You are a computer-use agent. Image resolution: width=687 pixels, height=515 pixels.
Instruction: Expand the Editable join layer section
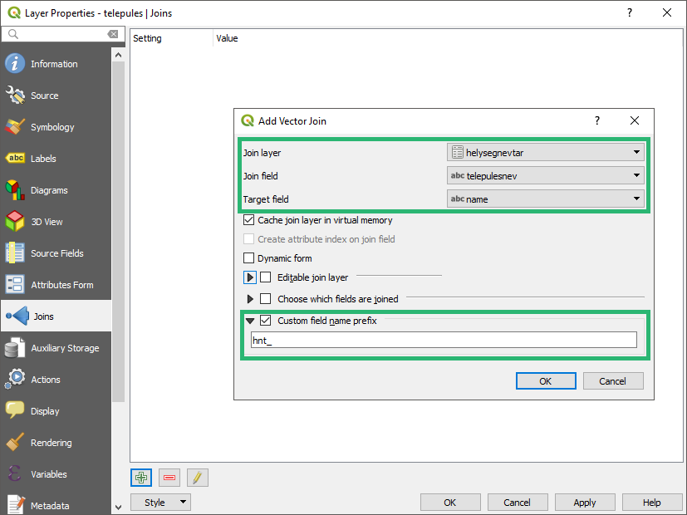click(x=250, y=277)
